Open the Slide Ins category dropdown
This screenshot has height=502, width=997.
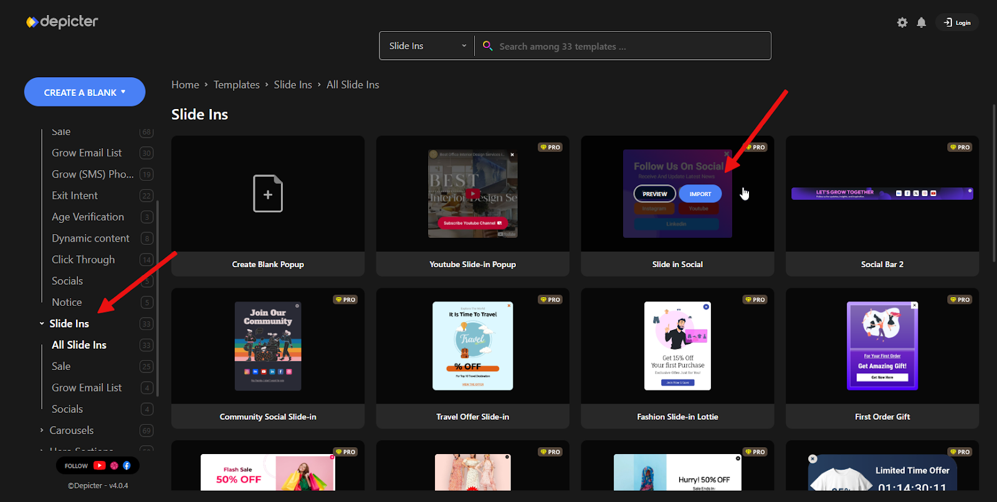coord(427,46)
